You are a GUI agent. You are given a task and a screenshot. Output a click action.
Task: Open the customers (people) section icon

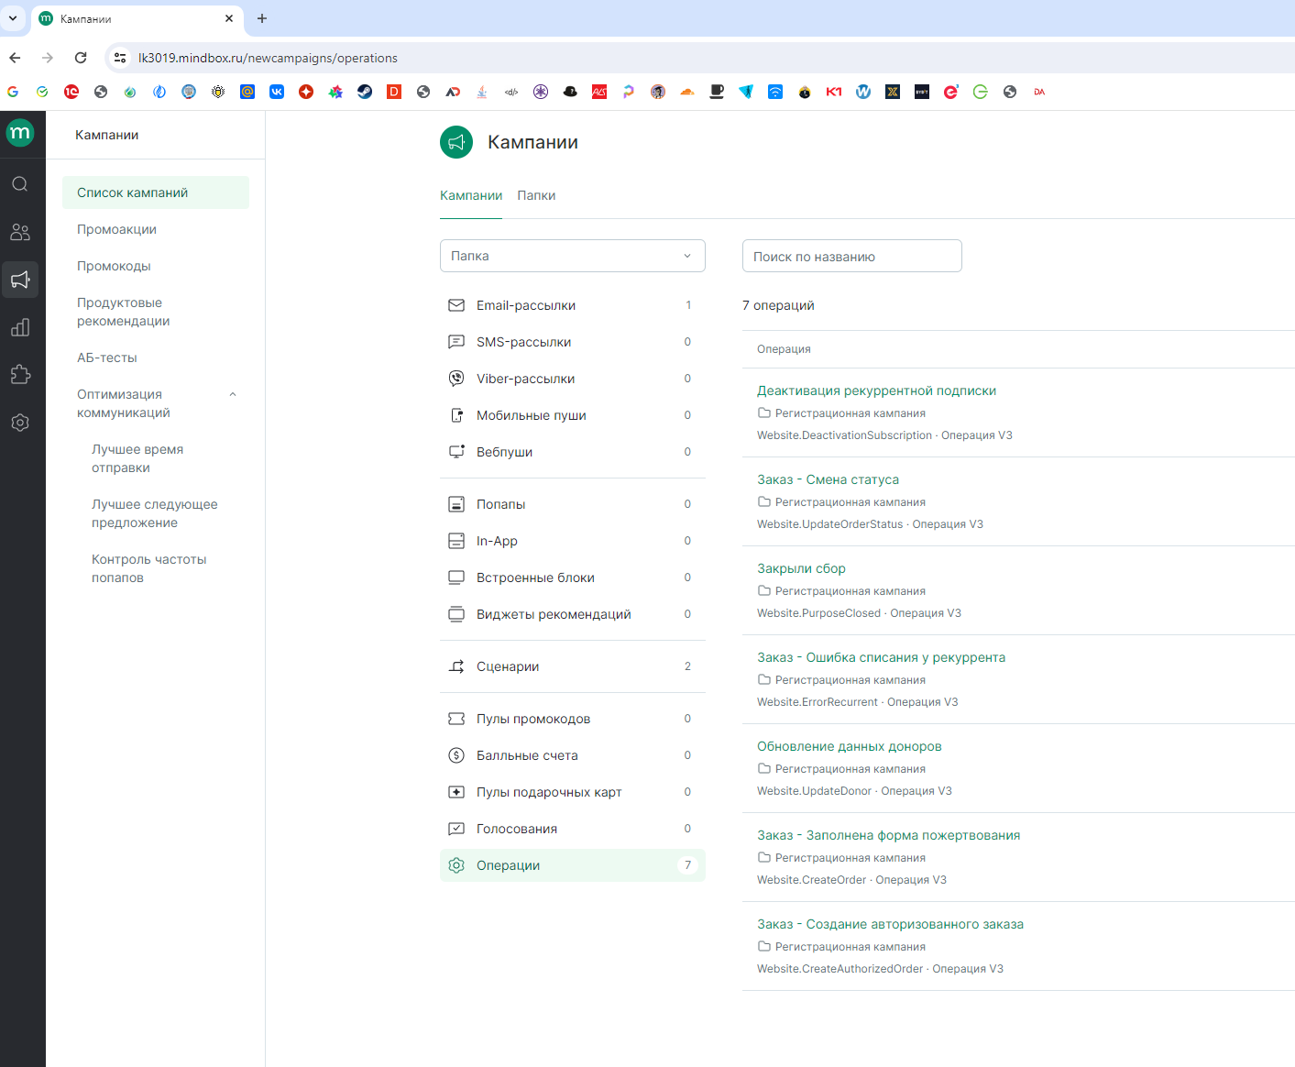click(x=20, y=232)
